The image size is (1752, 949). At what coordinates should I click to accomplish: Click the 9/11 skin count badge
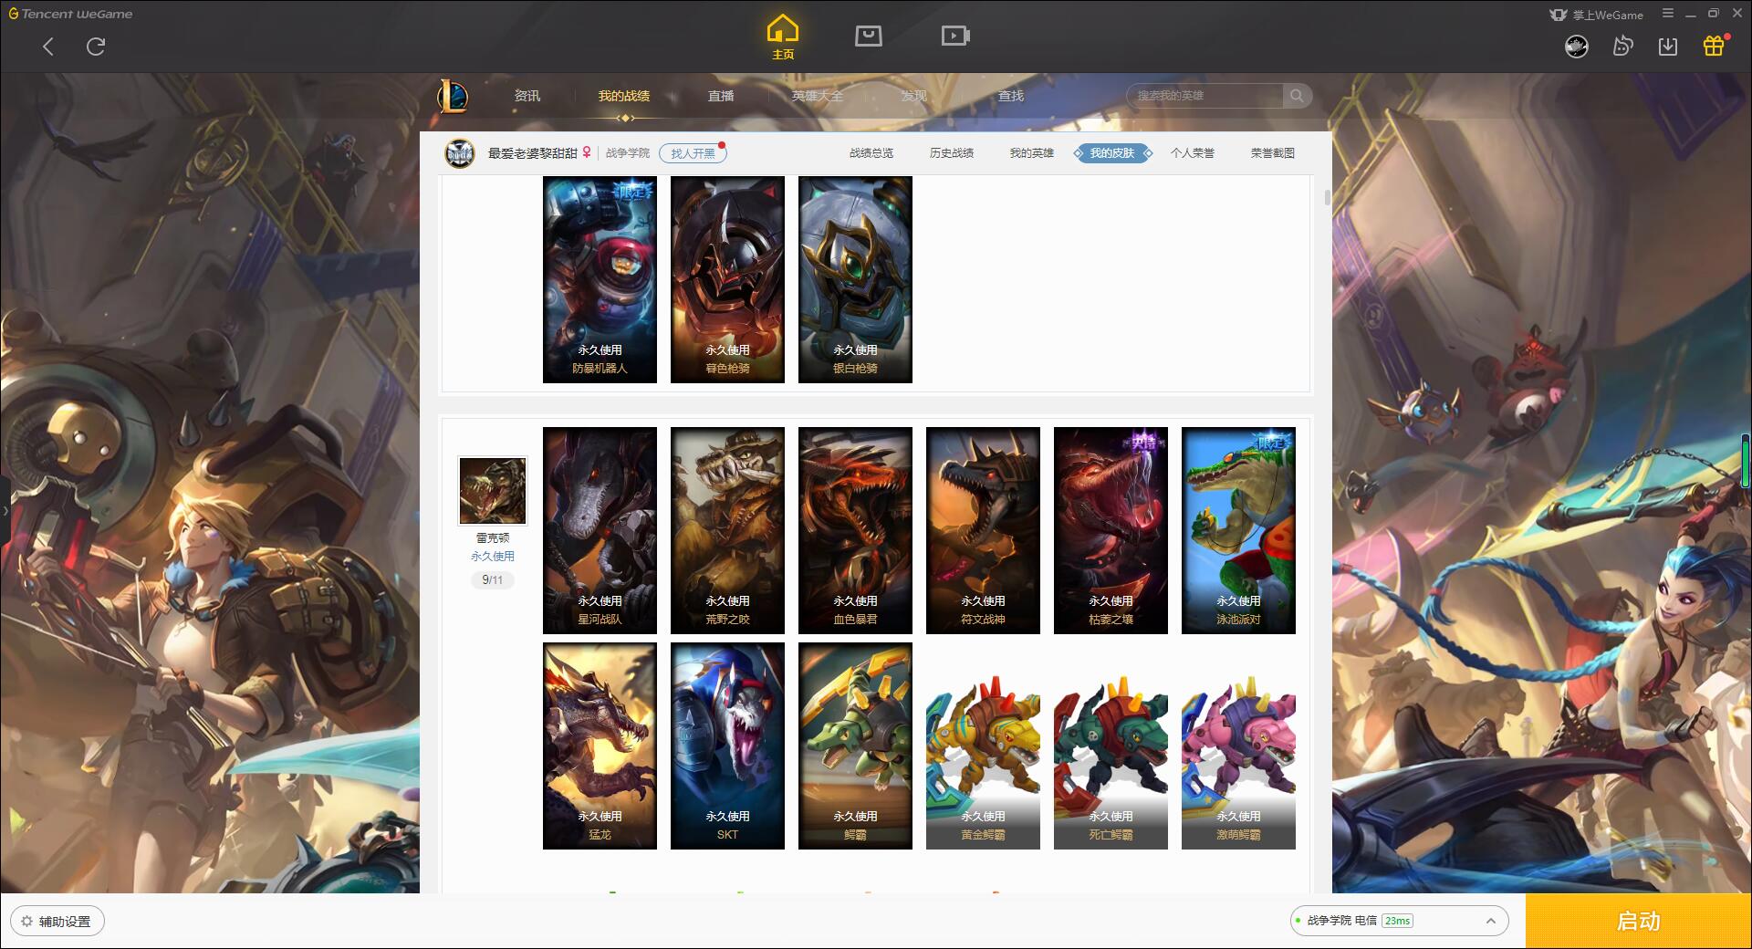point(493,579)
